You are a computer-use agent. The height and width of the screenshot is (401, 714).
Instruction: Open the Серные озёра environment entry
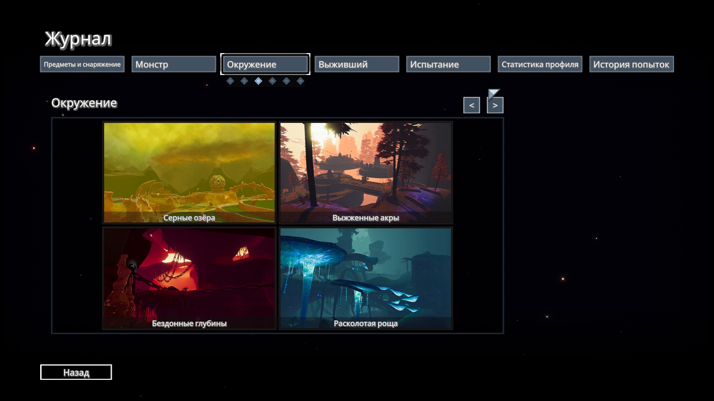[189, 173]
